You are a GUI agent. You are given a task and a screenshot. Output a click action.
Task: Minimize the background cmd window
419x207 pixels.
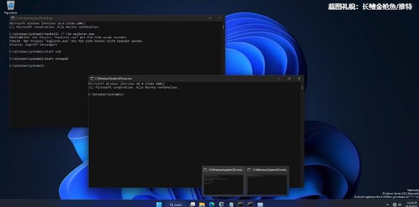coord(200,18)
